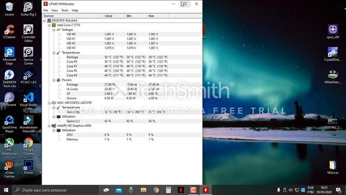Collapse the WDC WD10SPZX hard drive node
Image resolution: width=346 pixels, height=195 pixels.
[49, 103]
